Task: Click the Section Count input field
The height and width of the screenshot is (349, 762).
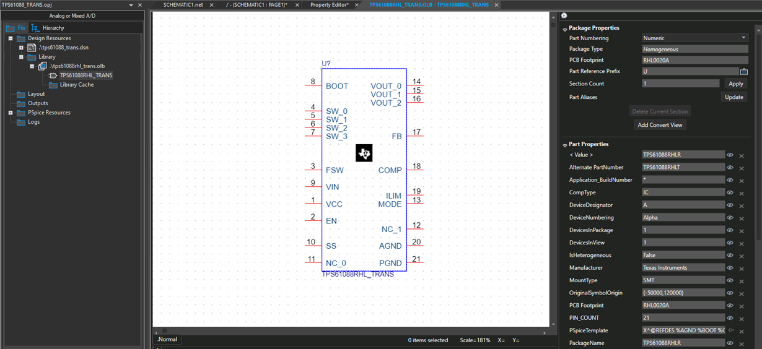Action: (680, 84)
